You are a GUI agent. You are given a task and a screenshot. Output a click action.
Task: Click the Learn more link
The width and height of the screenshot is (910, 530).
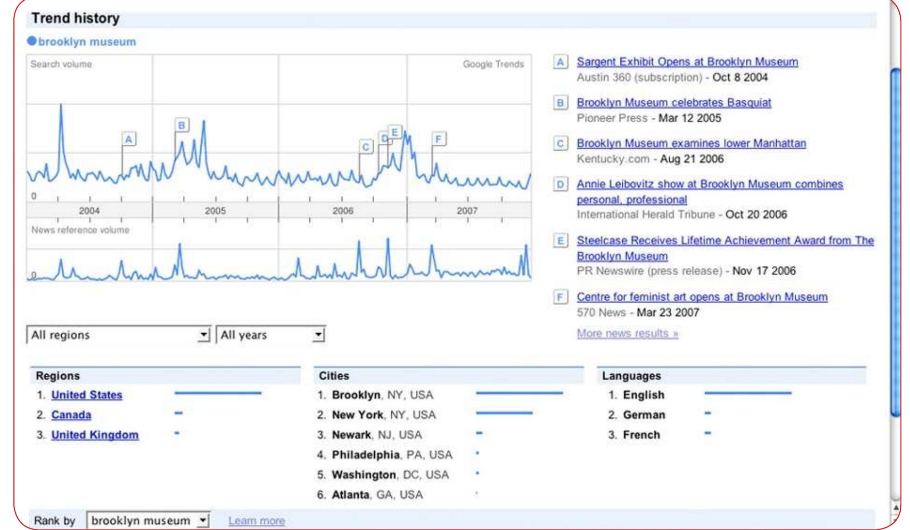[x=256, y=521]
